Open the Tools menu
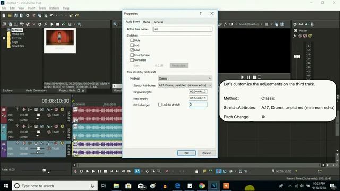This screenshot has width=340, height=191. click(42, 8)
